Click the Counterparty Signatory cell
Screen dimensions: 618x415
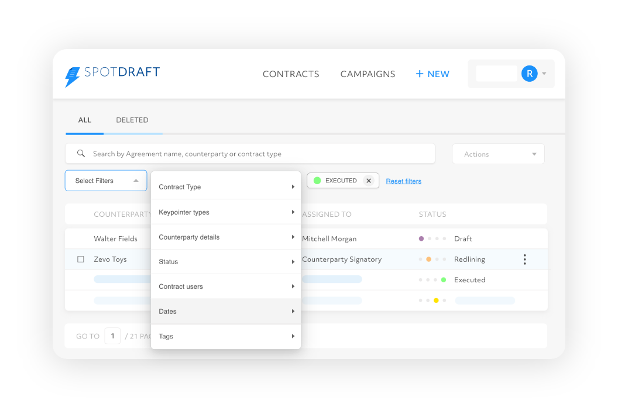342,260
